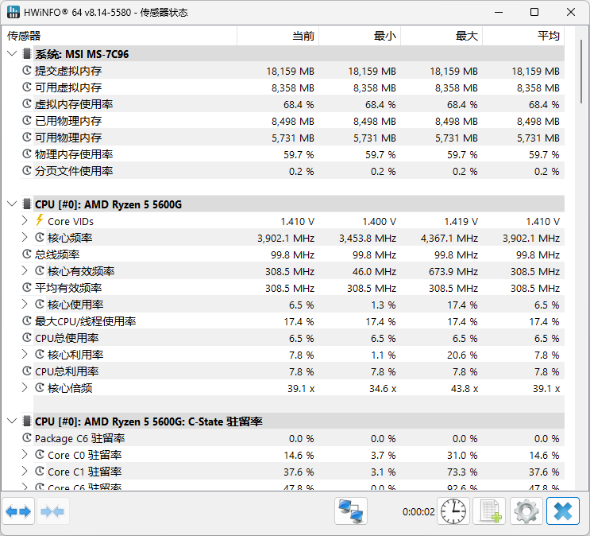Click the log file with plus icon
This screenshot has width=590, height=536.
pos(490,511)
